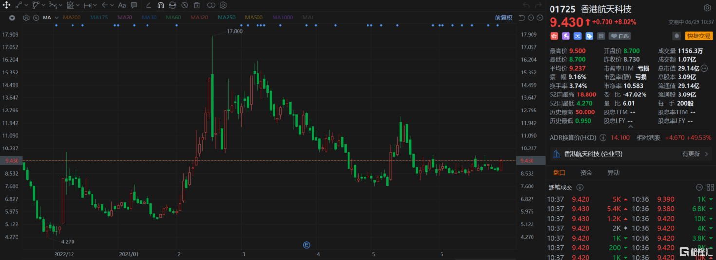The height and width of the screenshot is (260, 716).
Task: Reset the chart zoom view
Action: click(x=522, y=18)
